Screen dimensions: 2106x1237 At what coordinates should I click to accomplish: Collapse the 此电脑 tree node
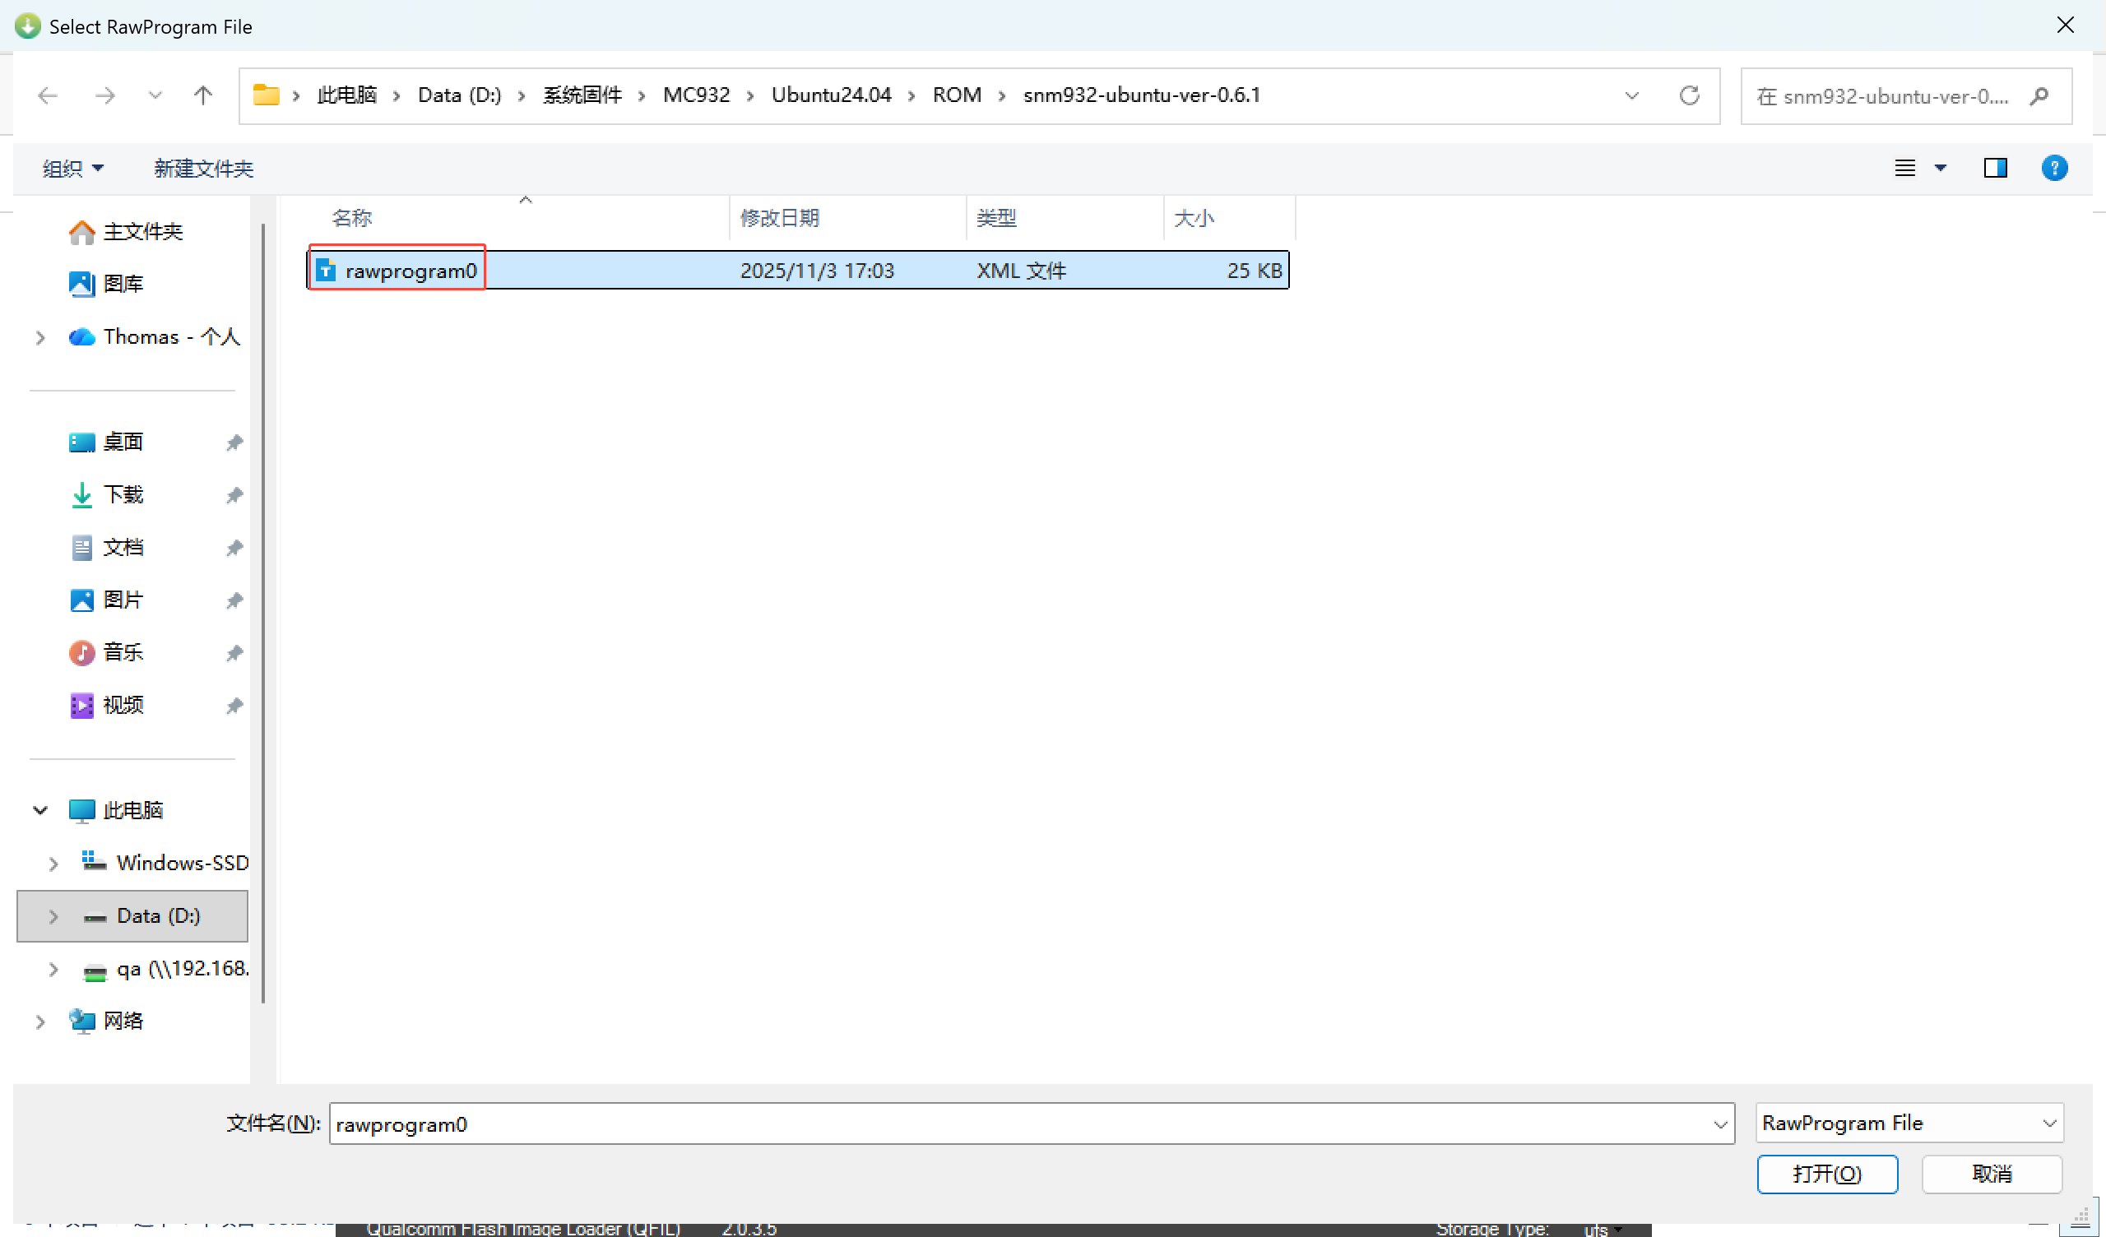(x=39, y=810)
